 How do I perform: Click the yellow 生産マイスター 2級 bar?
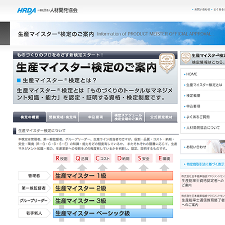pos(113,188)
